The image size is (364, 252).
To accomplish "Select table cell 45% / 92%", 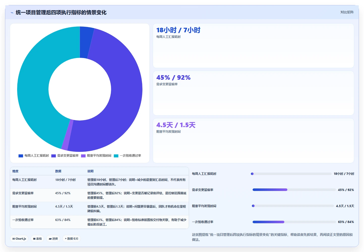I will click(63, 193).
